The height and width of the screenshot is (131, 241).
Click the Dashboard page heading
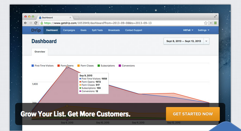pos(44,41)
